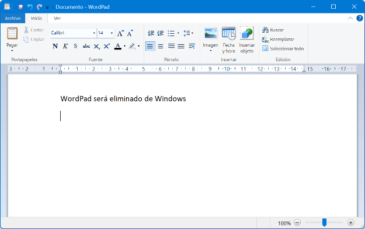This screenshot has height=229, width=365.
Task: Justify the paragraph text
Action: pos(181,46)
